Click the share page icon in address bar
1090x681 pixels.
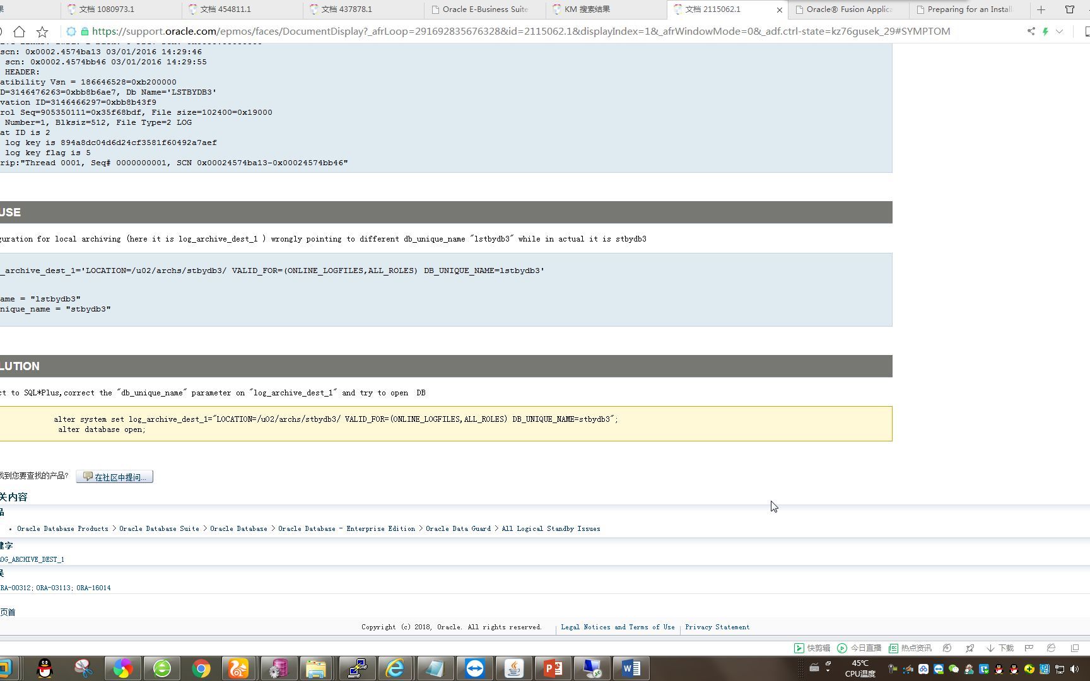[1031, 31]
